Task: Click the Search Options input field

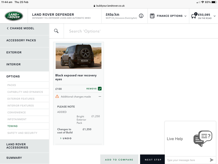Action: pos(141,31)
